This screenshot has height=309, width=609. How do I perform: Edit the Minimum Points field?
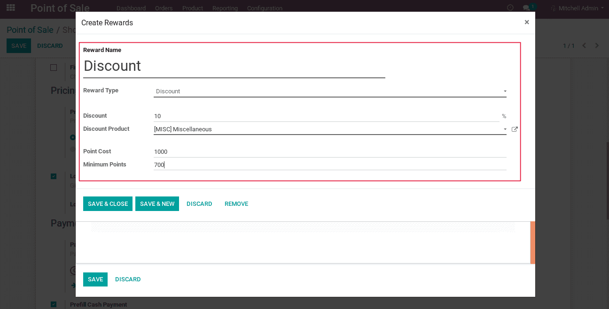[330, 165]
